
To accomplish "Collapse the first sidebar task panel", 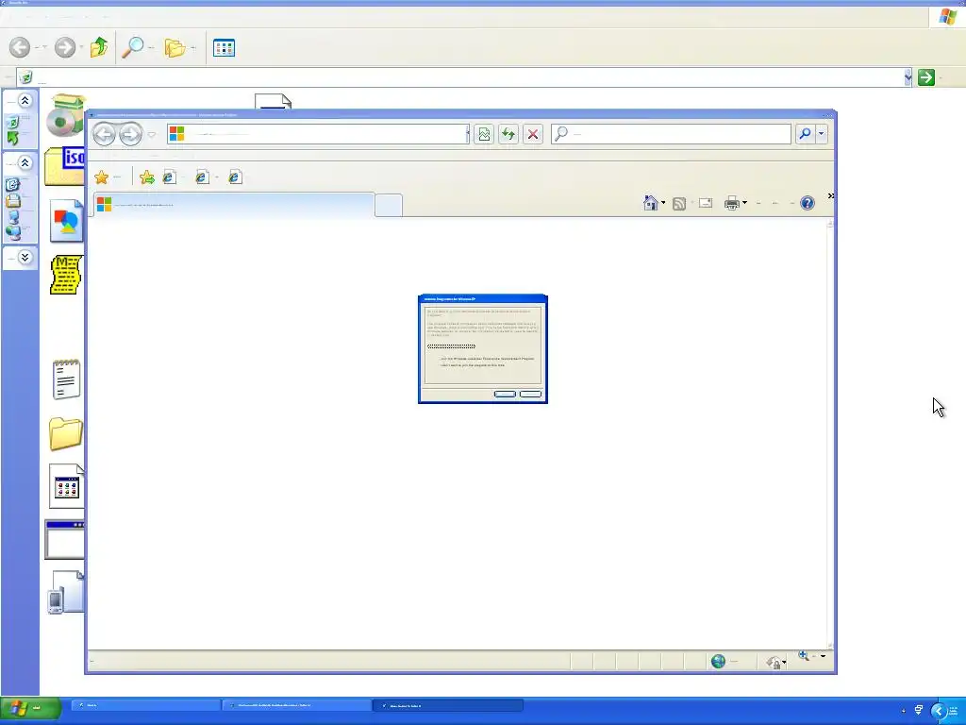I will [x=25, y=100].
